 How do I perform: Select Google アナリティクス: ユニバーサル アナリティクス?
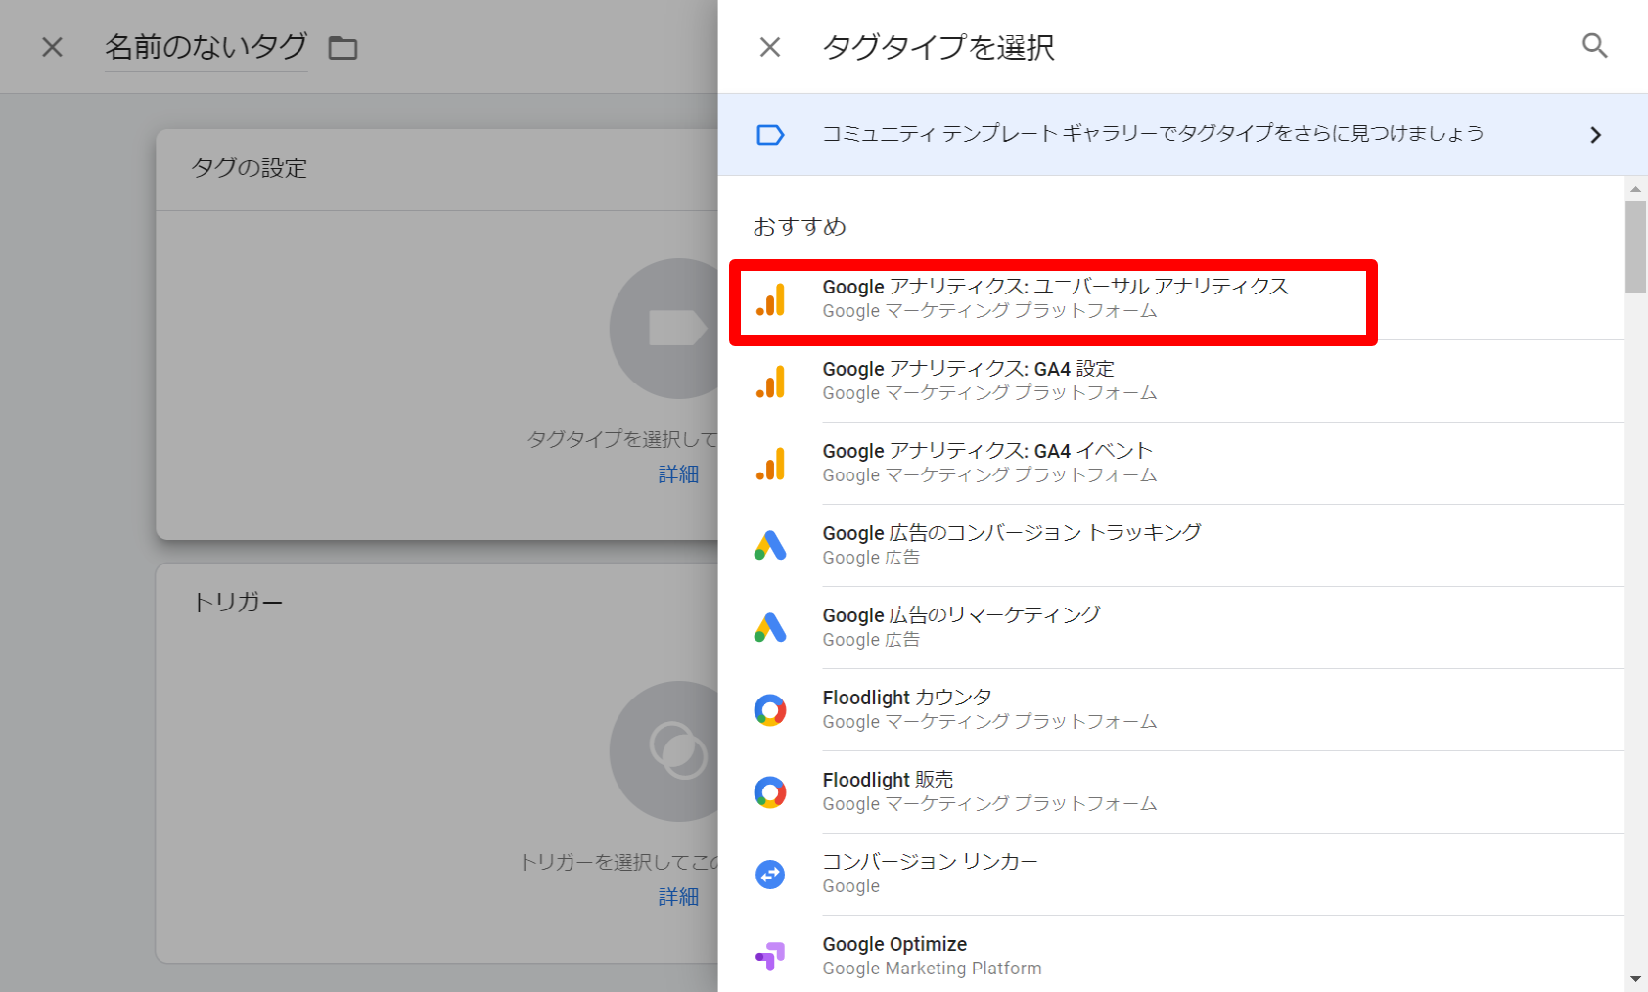click(1054, 301)
